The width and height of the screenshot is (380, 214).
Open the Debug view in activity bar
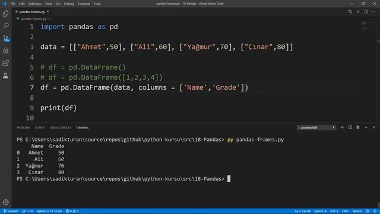[5, 51]
